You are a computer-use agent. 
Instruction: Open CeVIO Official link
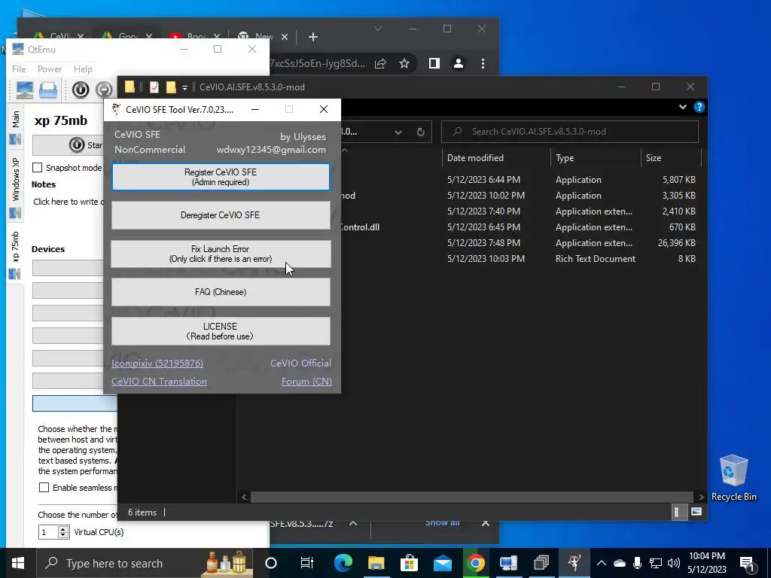coord(300,364)
